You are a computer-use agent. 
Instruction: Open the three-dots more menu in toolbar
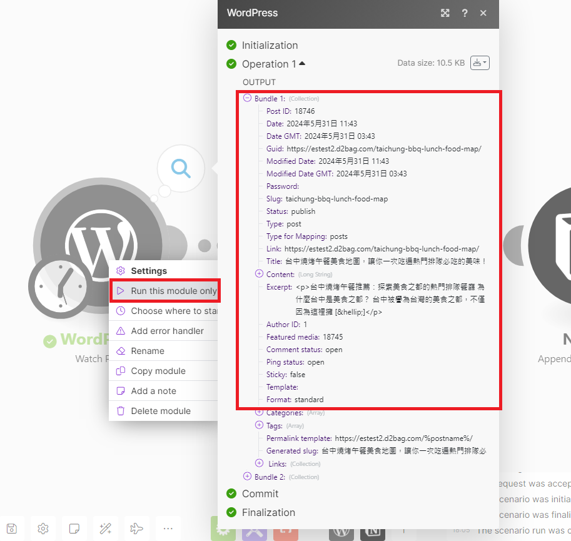(168, 528)
